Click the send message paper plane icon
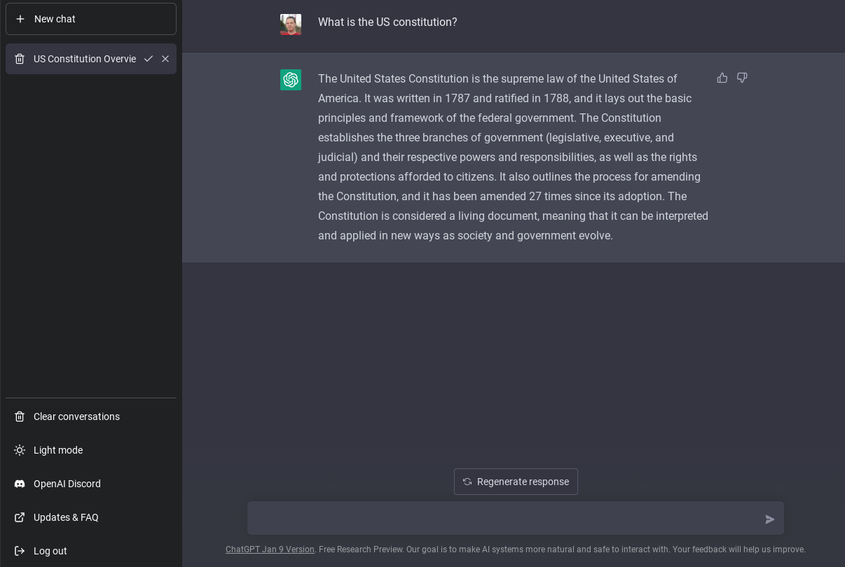Screen dimensions: 845x567 770,519
